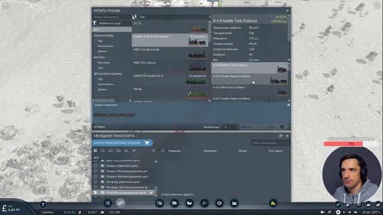Click the Купить purchase button

[265, 127]
